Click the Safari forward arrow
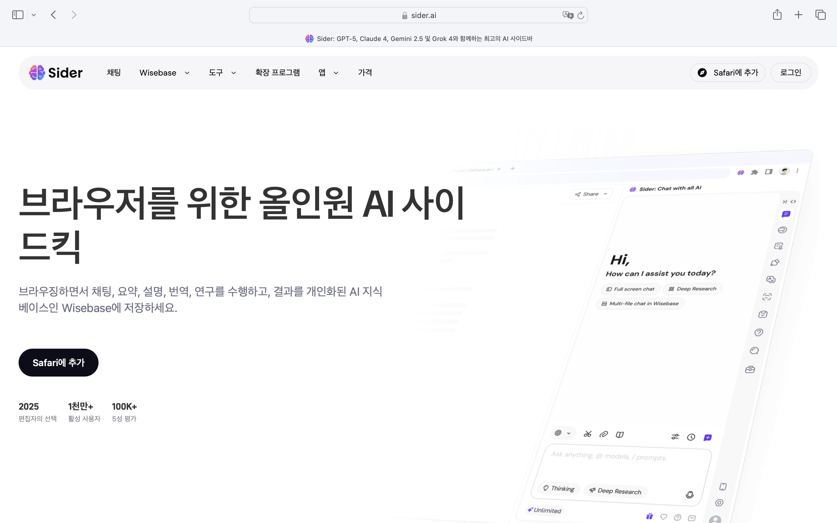The image size is (837, 523). point(74,15)
